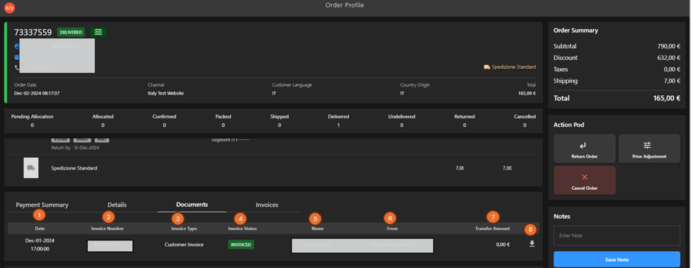Click Customer Invoice cell
This screenshot has width=691, height=268.
(184, 244)
